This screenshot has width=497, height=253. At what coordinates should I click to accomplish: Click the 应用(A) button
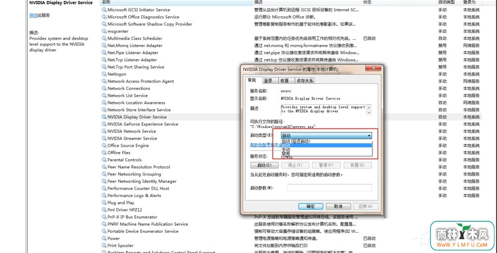(x=366, y=206)
